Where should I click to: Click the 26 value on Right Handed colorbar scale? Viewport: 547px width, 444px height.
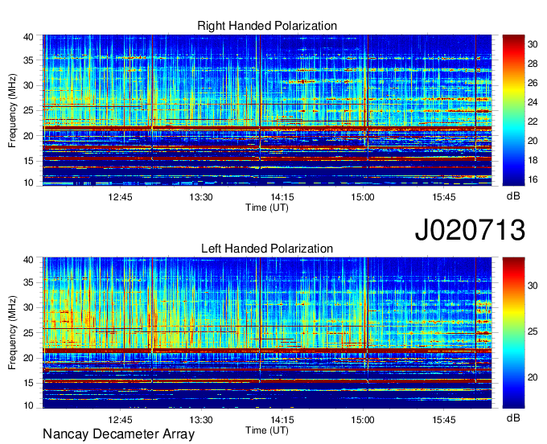(x=533, y=83)
